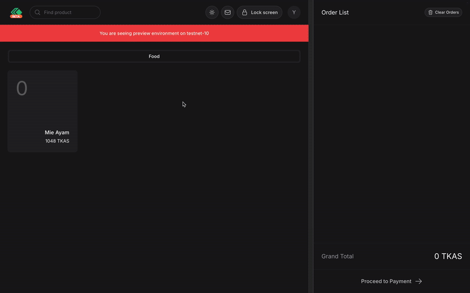Click the 1048 TKAS price label
The image size is (470, 293).
[57, 141]
